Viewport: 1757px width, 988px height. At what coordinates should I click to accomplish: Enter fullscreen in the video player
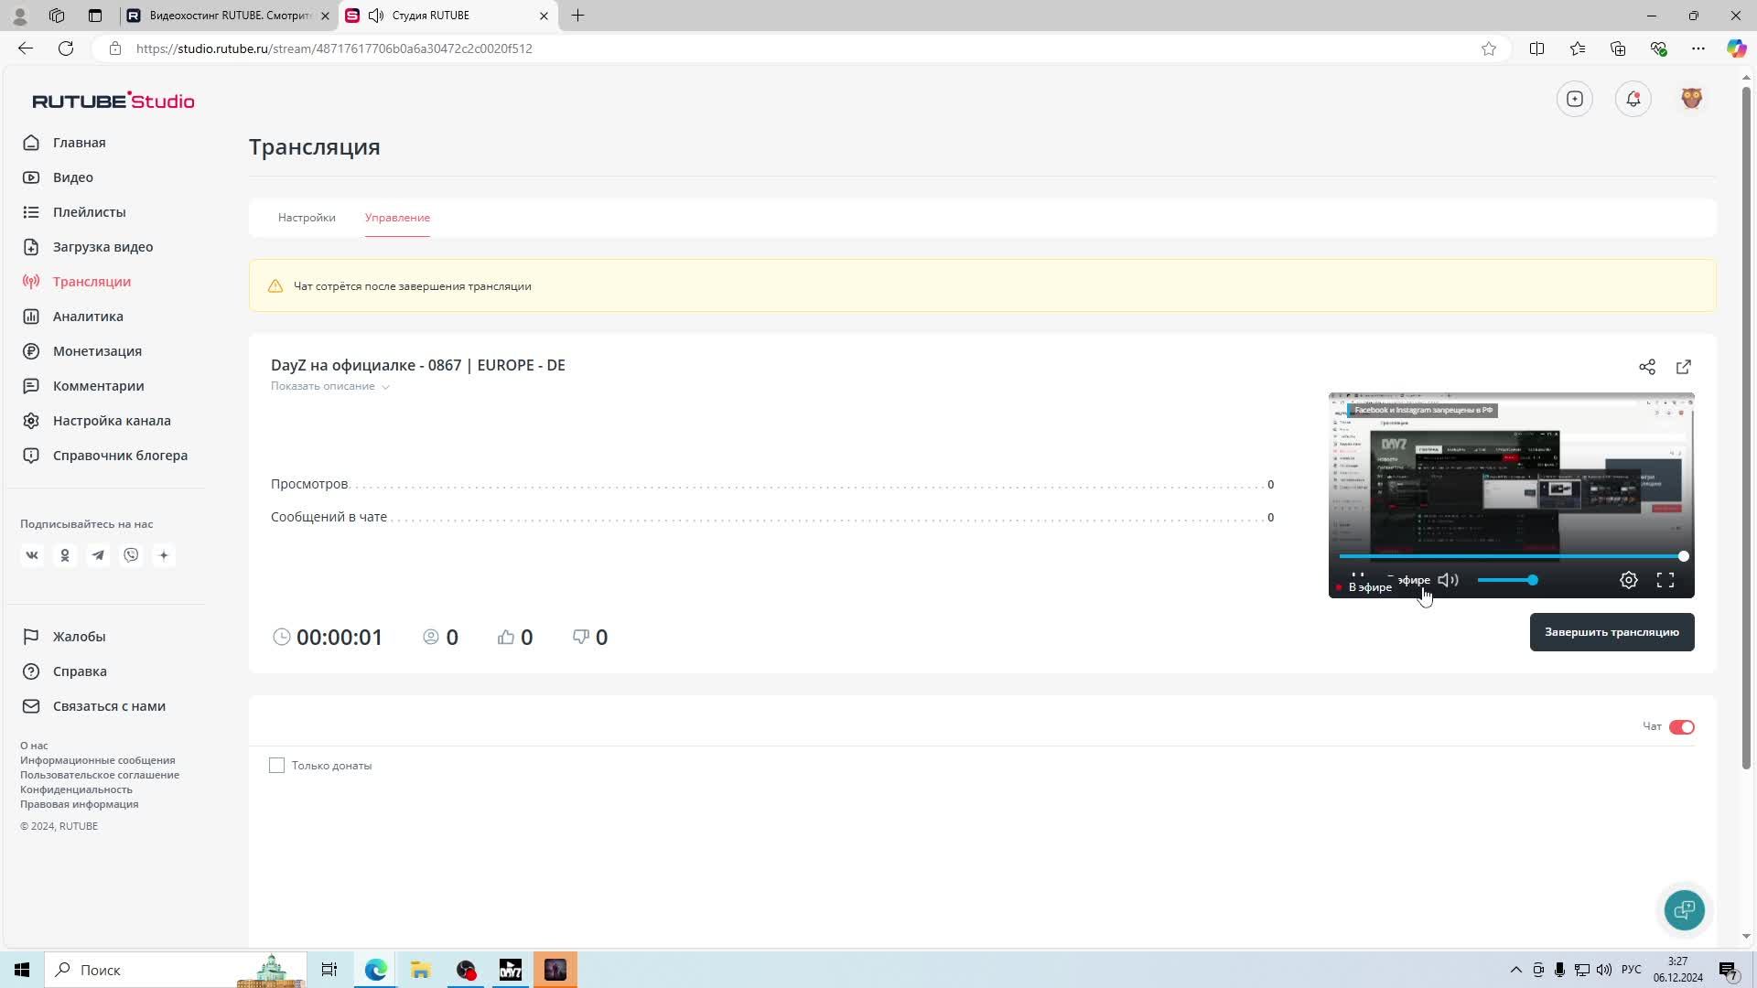(x=1665, y=580)
